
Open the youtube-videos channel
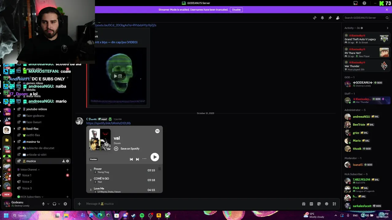[x=43, y=109]
